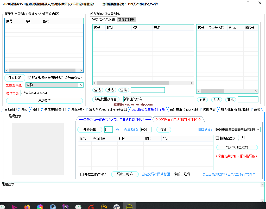Image resolution: width=266 pixels, height=209 pixels.
Task: Open the 自动建群拉40人小群 tab
Action: (184, 110)
